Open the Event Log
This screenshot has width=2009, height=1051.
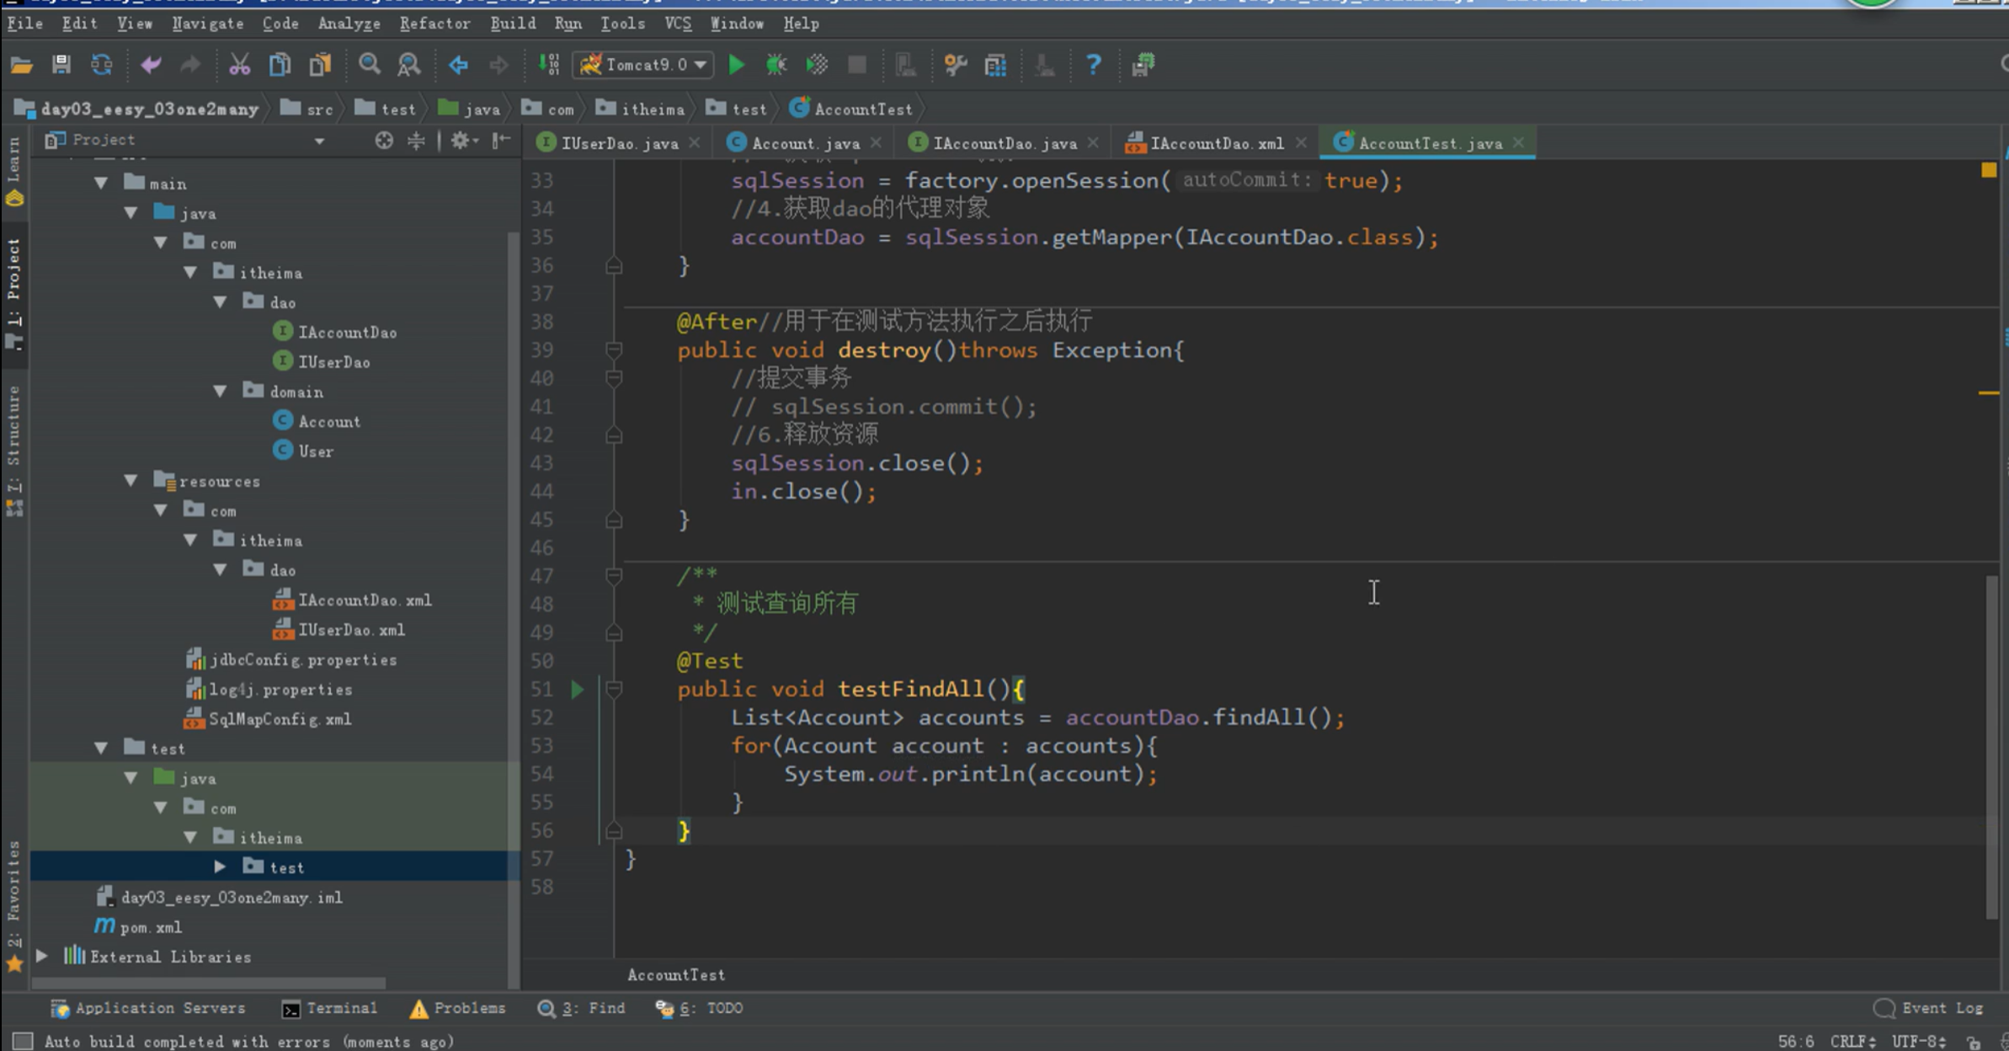coord(1929,1008)
